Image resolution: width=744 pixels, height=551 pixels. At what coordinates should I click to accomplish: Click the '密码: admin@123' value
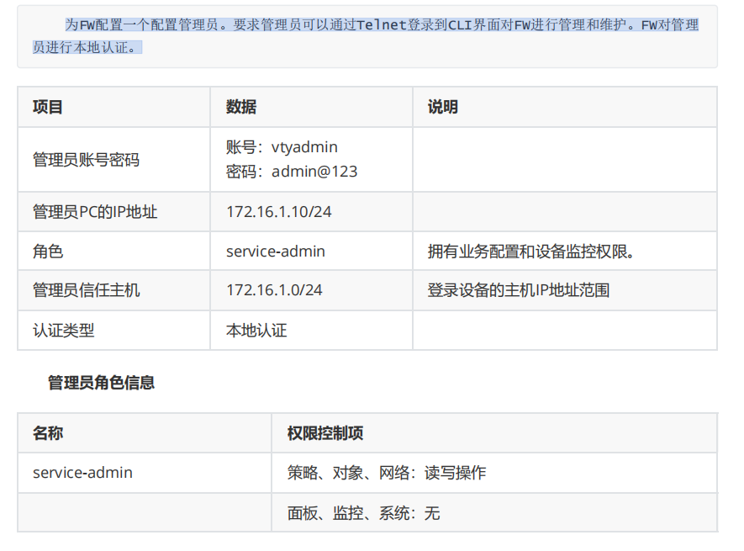(292, 172)
